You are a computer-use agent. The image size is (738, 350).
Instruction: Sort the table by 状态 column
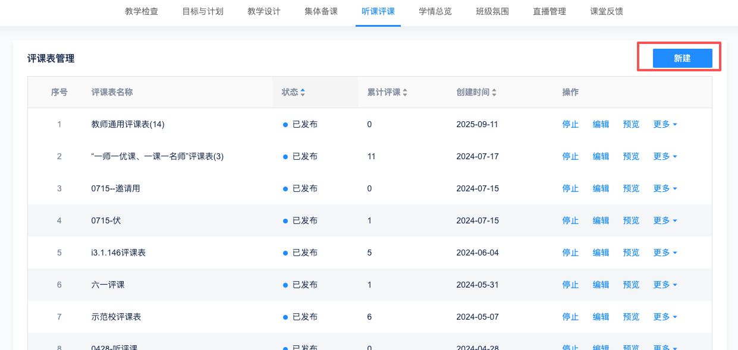[302, 92]
